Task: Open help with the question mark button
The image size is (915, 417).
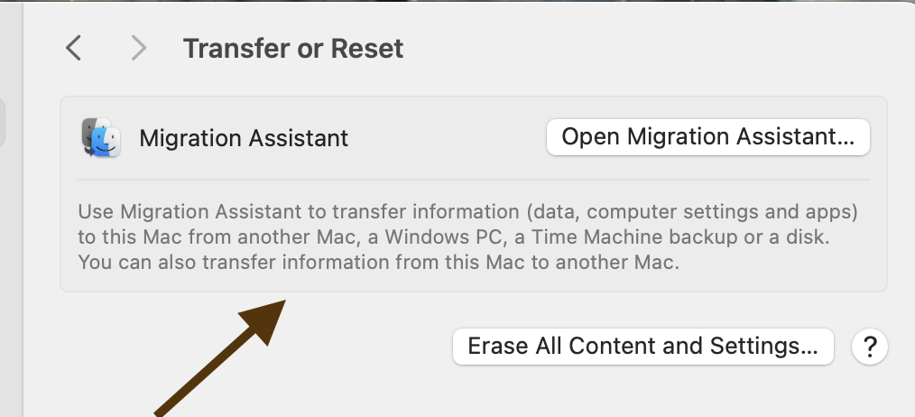Action: pyautogui.click(x=870, y=346)
